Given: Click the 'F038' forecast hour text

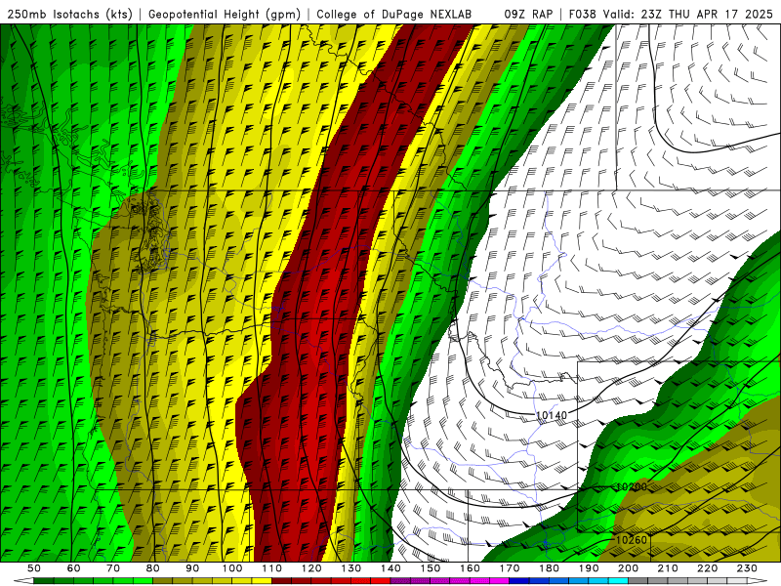Looking at the screenshot, I should pyautogui.click(x=582, y=14).
